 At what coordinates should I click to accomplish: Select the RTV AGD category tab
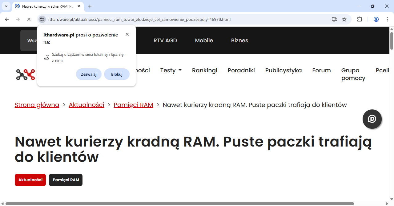(x=165, y=40)
